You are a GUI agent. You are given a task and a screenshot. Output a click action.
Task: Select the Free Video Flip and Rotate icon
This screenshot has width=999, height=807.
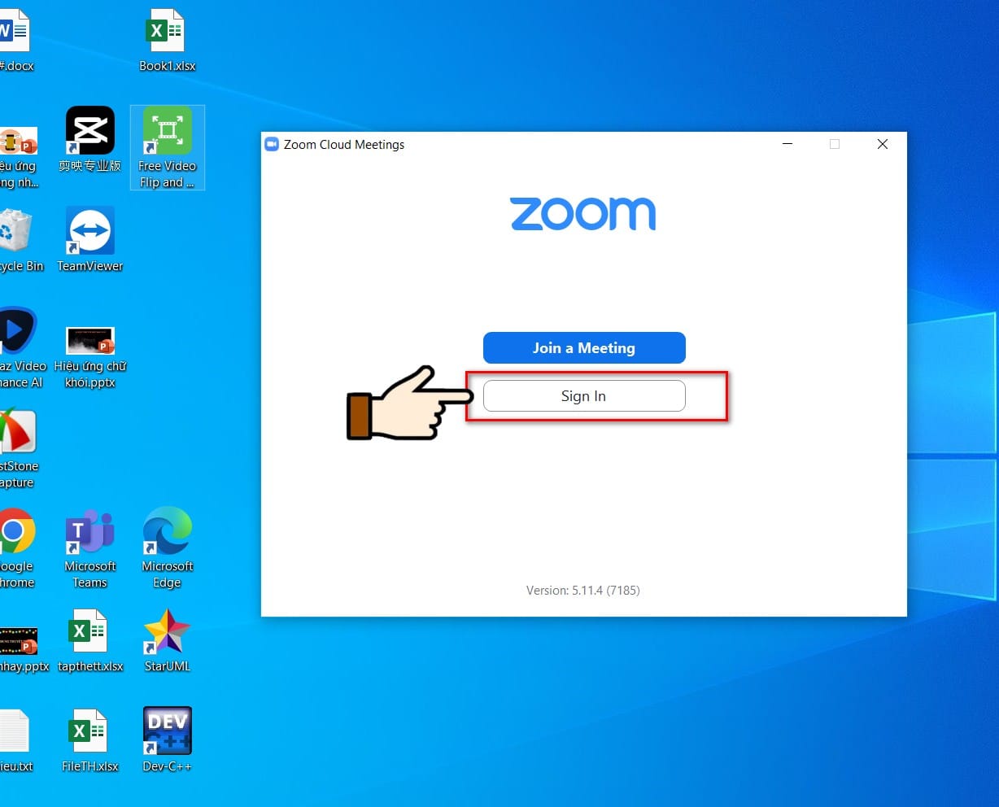click(168, 147)
